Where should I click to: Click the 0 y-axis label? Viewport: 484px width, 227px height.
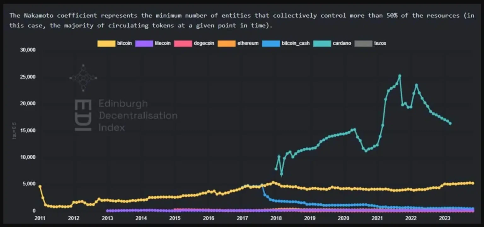(34, 211)
